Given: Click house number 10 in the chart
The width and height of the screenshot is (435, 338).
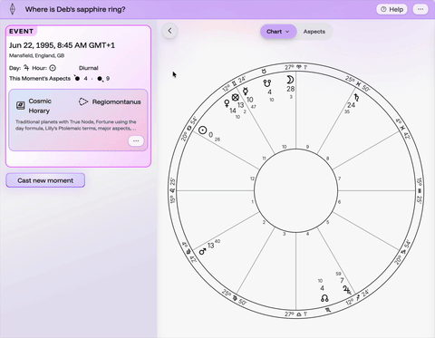Looking at the screenshot, I should coord(285,147).
